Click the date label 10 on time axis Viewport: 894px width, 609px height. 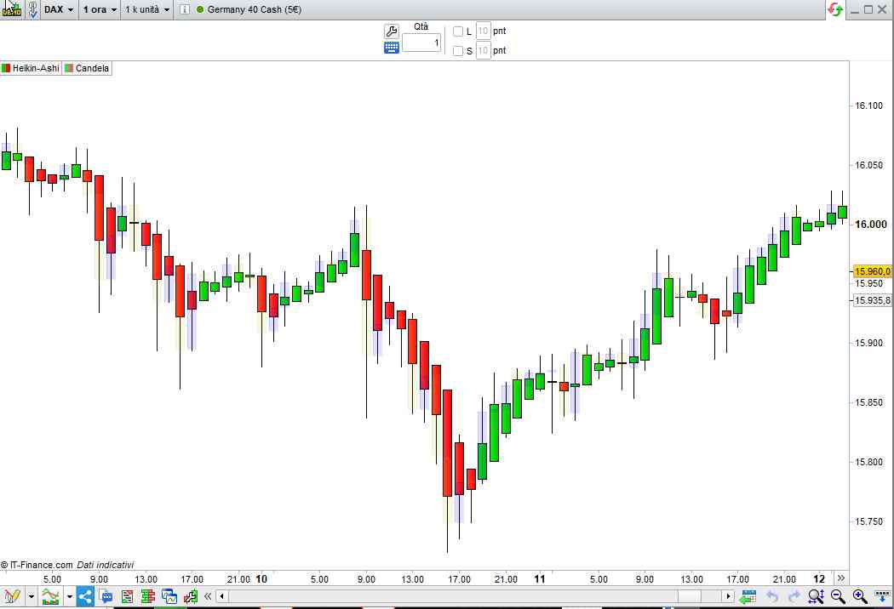261,579
